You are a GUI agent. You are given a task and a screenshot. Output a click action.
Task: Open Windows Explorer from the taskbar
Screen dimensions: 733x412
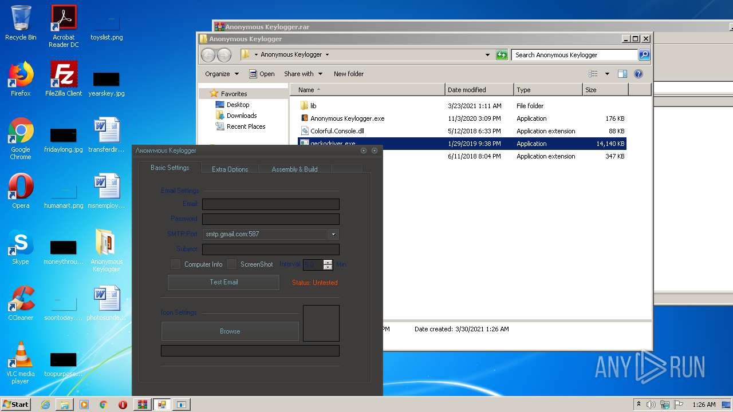65,405
